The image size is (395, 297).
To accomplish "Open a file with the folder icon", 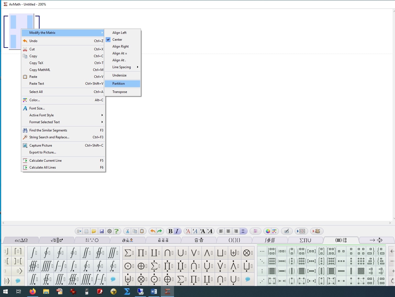I will [94, 231].
